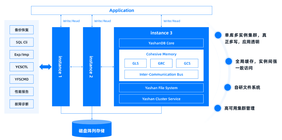This screenshot has width=282, height=140.
Task: Click the Application box at the top
Action: [x=122, y=10]
